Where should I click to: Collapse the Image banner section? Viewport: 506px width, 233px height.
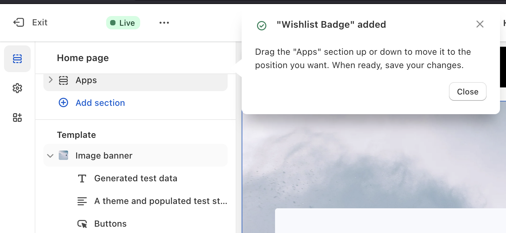(x=50, y=156)
